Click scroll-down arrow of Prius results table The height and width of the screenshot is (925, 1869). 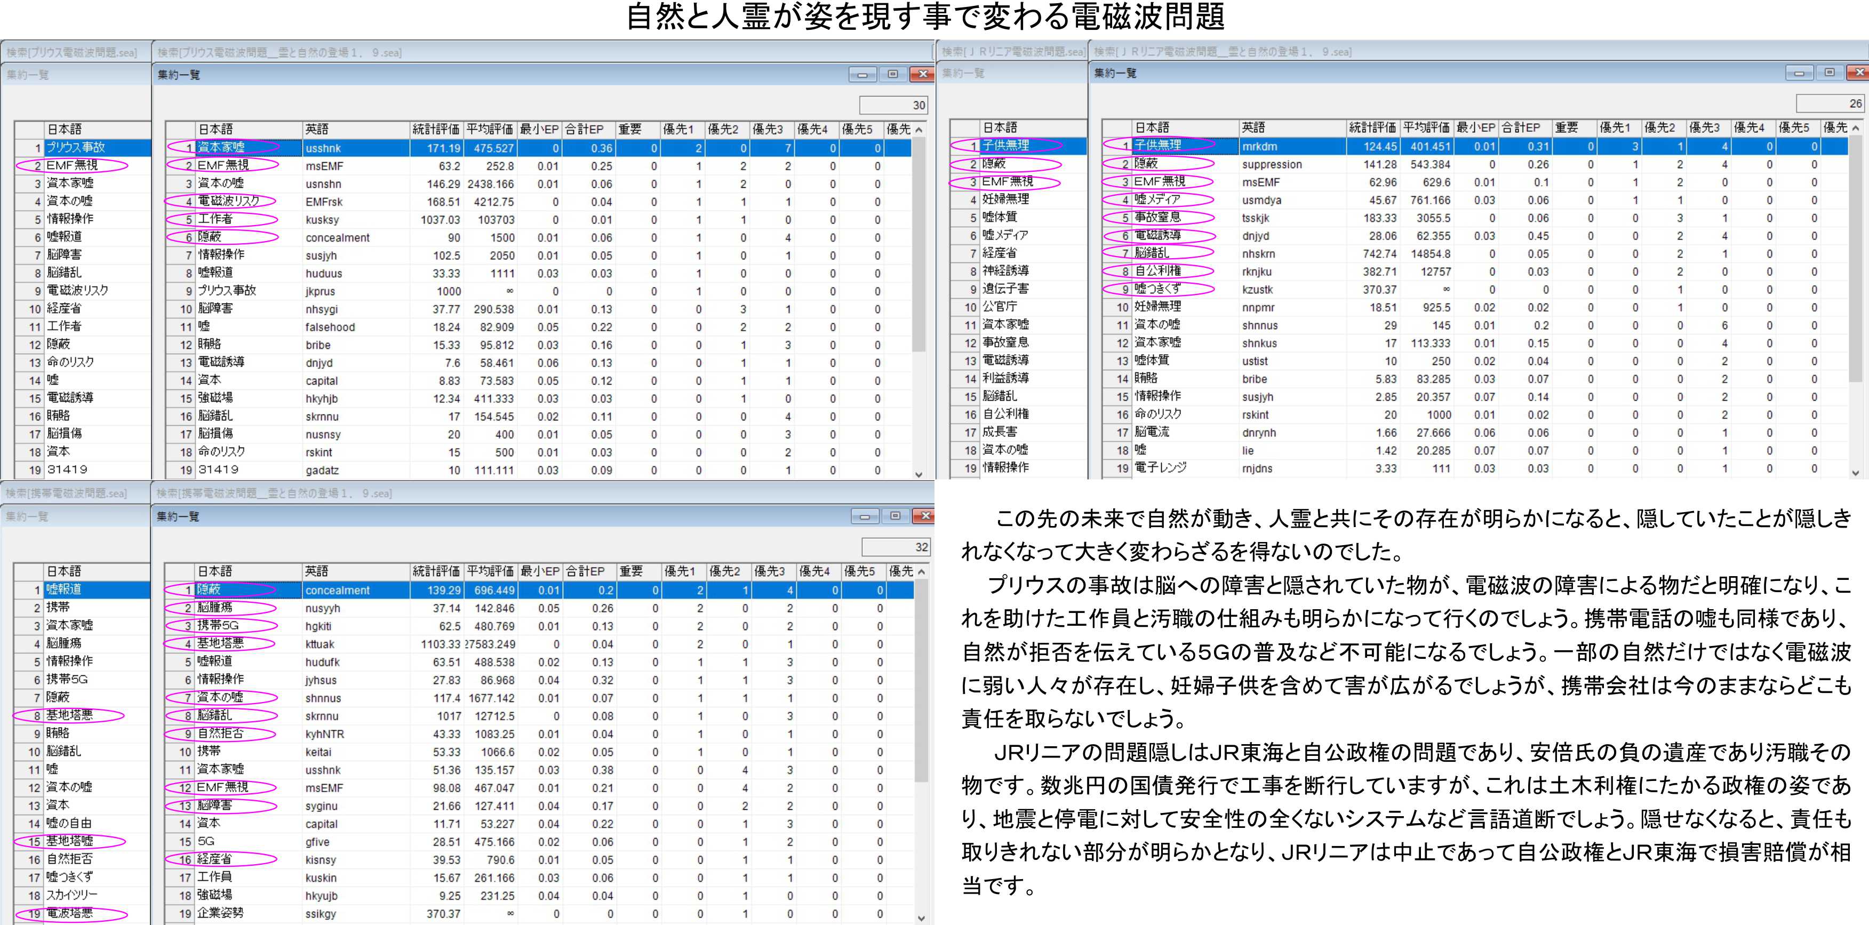point(918,474)
